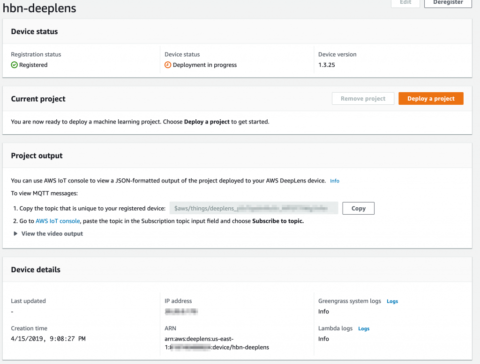The width and height of the screenshot is (480, 364).
Task: Open the Info link in Project output
Action: [335, 181]
